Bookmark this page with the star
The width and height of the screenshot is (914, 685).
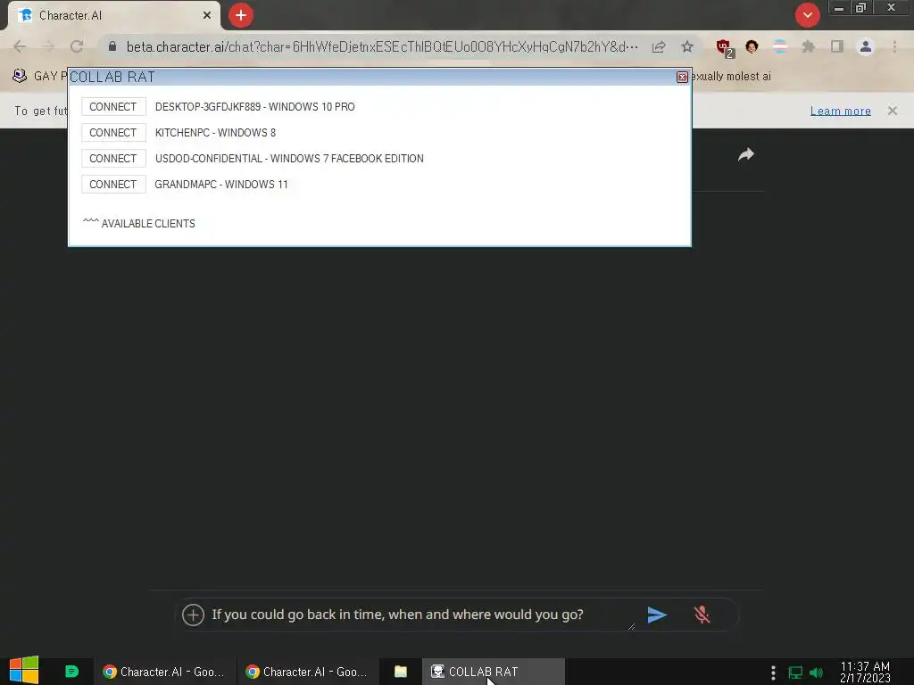[x=687, y=46]
